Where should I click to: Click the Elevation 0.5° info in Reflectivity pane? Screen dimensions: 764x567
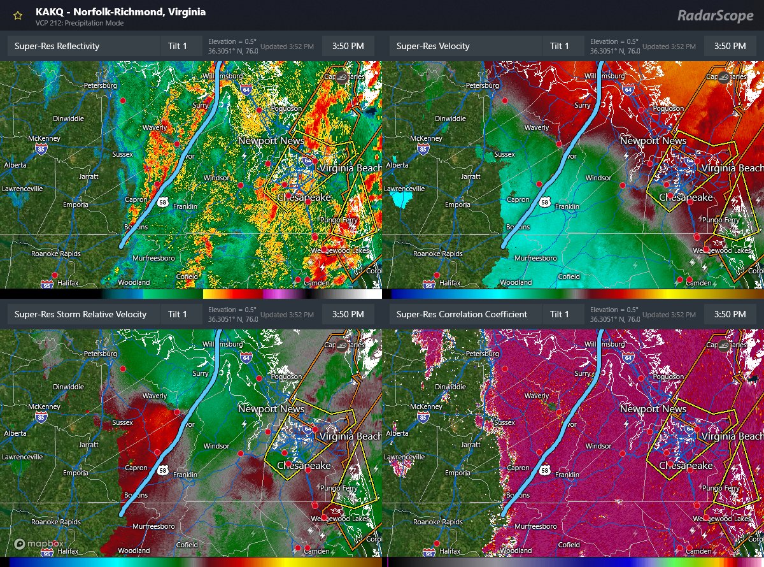(232, 46)
